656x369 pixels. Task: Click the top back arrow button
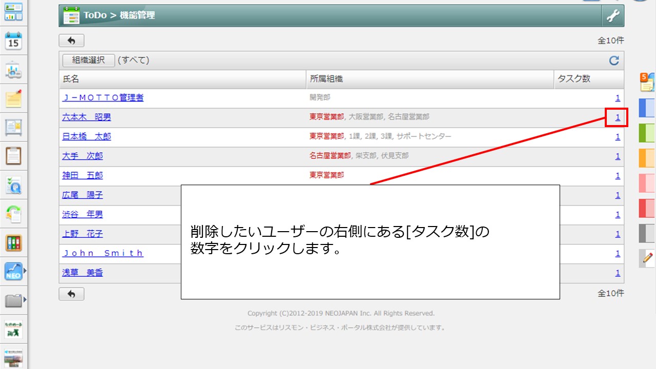point(71,40)
